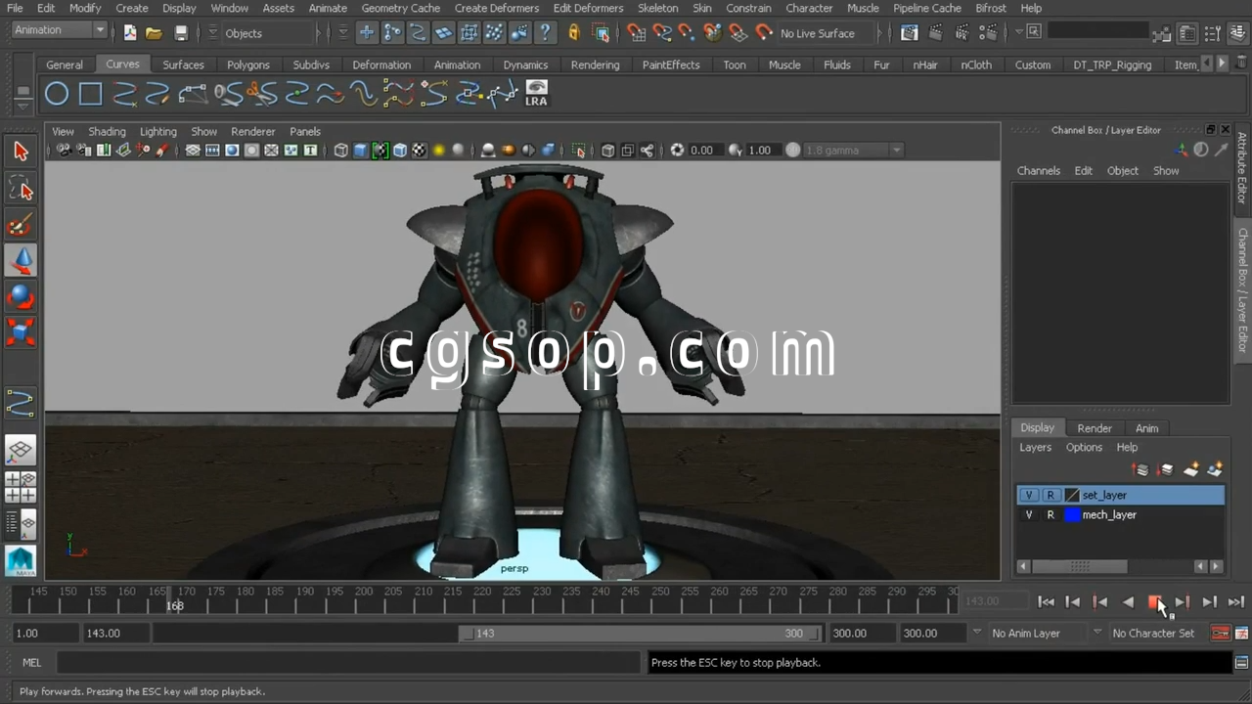The image size is (1252, 704).
Task: Toggle visibility V of mech_layer
Action: coord(1029,515)
